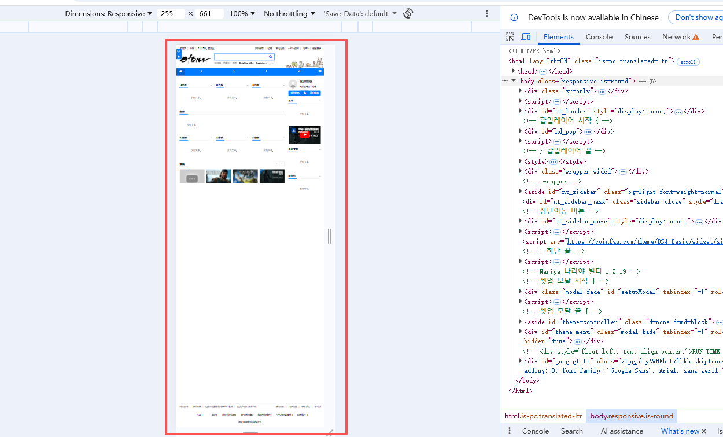The height and width of the screenshot is (437, 723).
Task: Select body.responsive.is-round breadcrumb
Action: 632,416
